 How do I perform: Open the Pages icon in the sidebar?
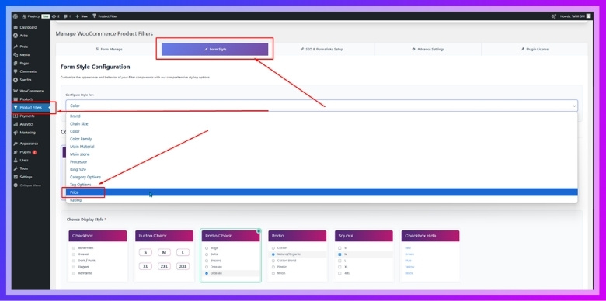16,64
